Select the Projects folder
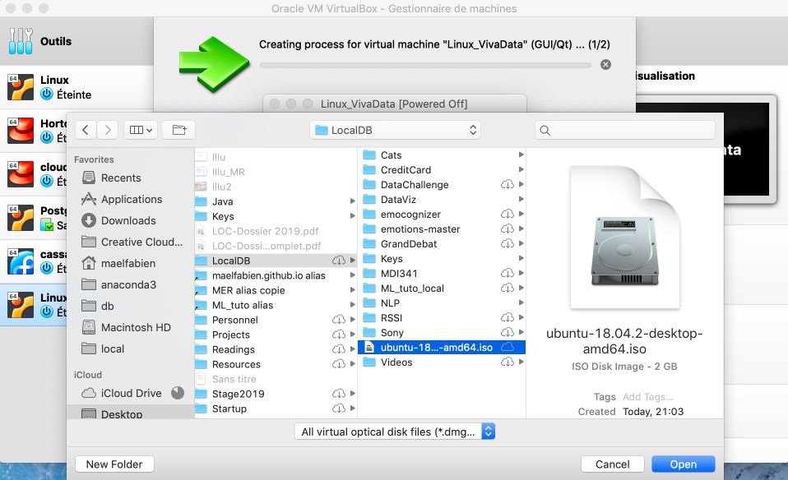Screen dimensions: 788x480 (276, 335)
